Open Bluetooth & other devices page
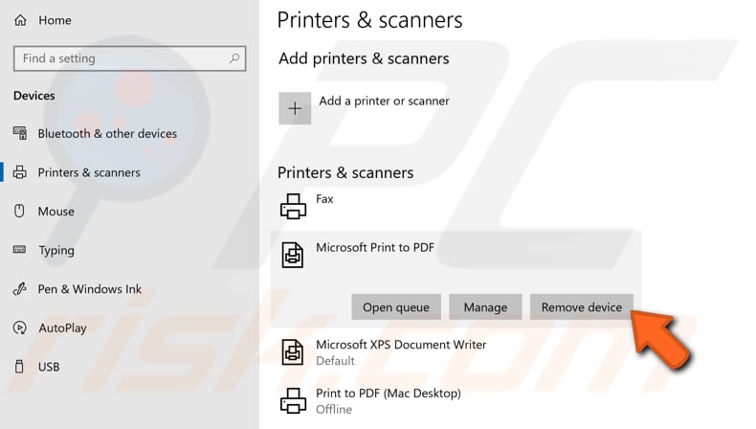This screenshot has width=756, height=429. [107, 134]
